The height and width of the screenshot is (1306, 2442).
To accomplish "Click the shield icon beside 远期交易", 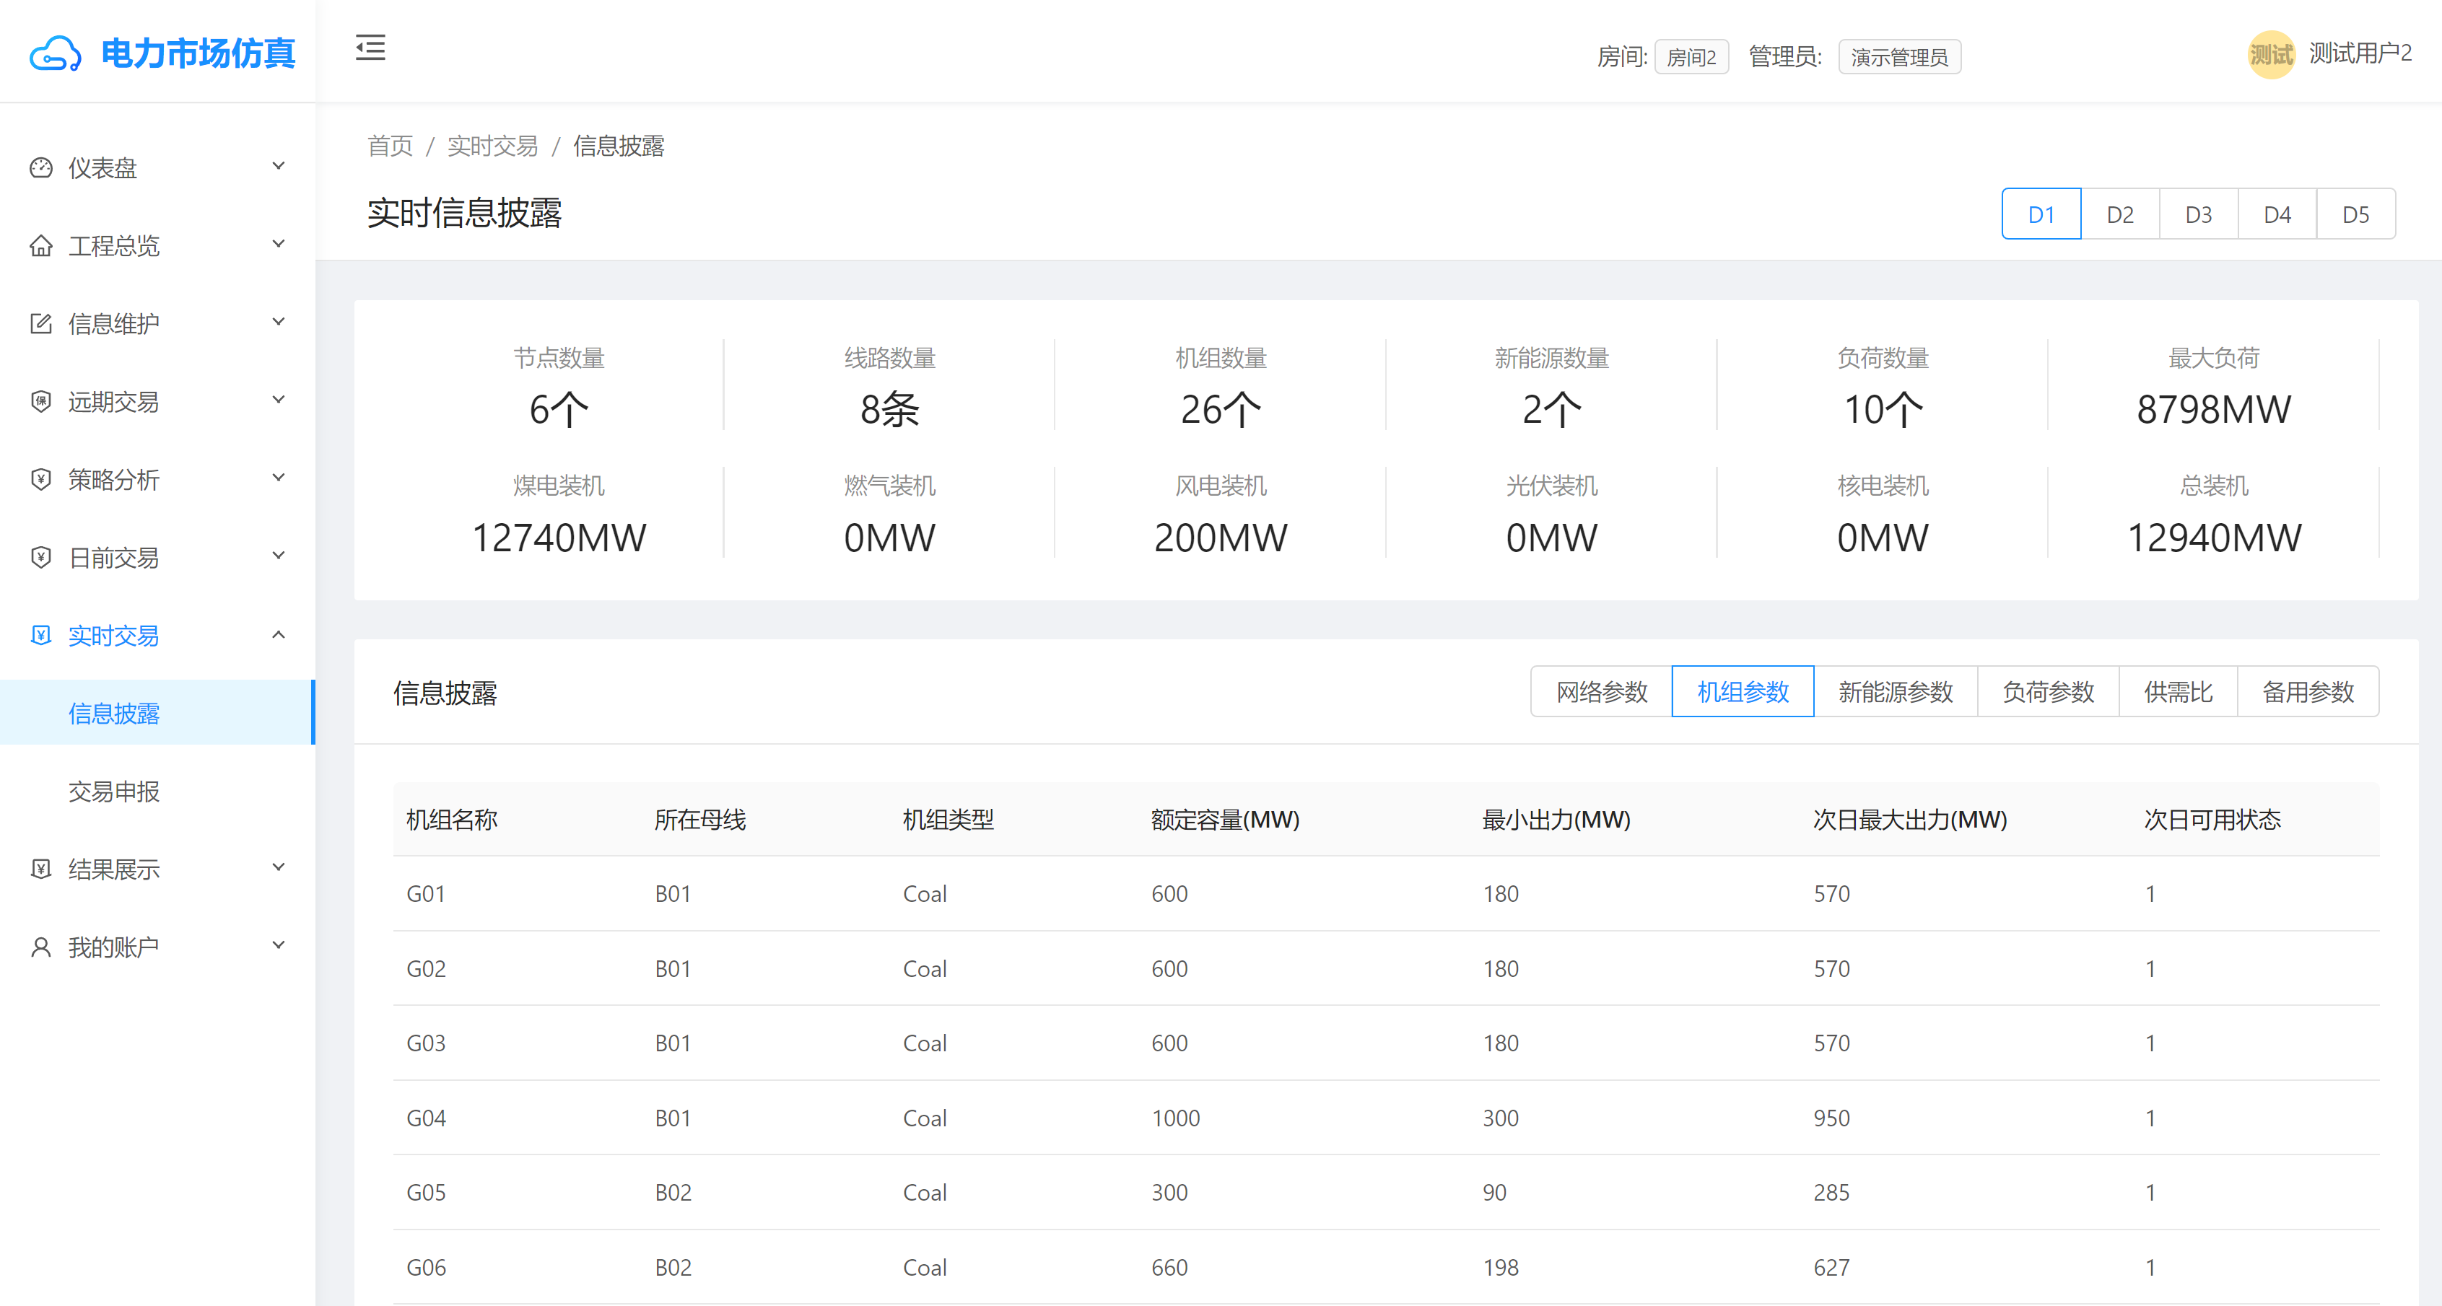I will coord(40,401).
